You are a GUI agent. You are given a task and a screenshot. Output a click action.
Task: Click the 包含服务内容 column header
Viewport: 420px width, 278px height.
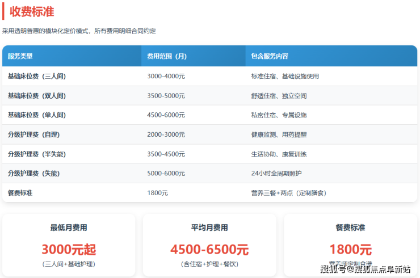tap(270, 56)
